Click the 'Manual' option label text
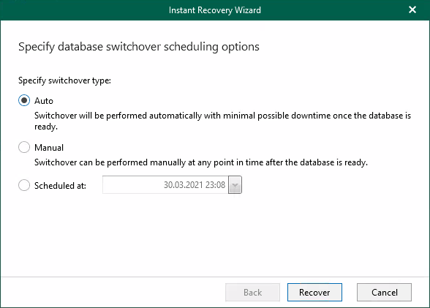Screen dimensions: 430x308 49,148
